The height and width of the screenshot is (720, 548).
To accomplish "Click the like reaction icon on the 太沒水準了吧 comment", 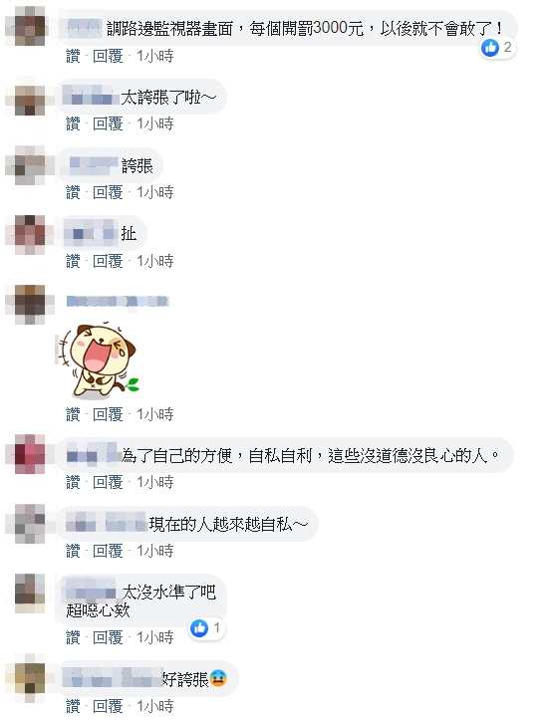I will tap(199, 628).
